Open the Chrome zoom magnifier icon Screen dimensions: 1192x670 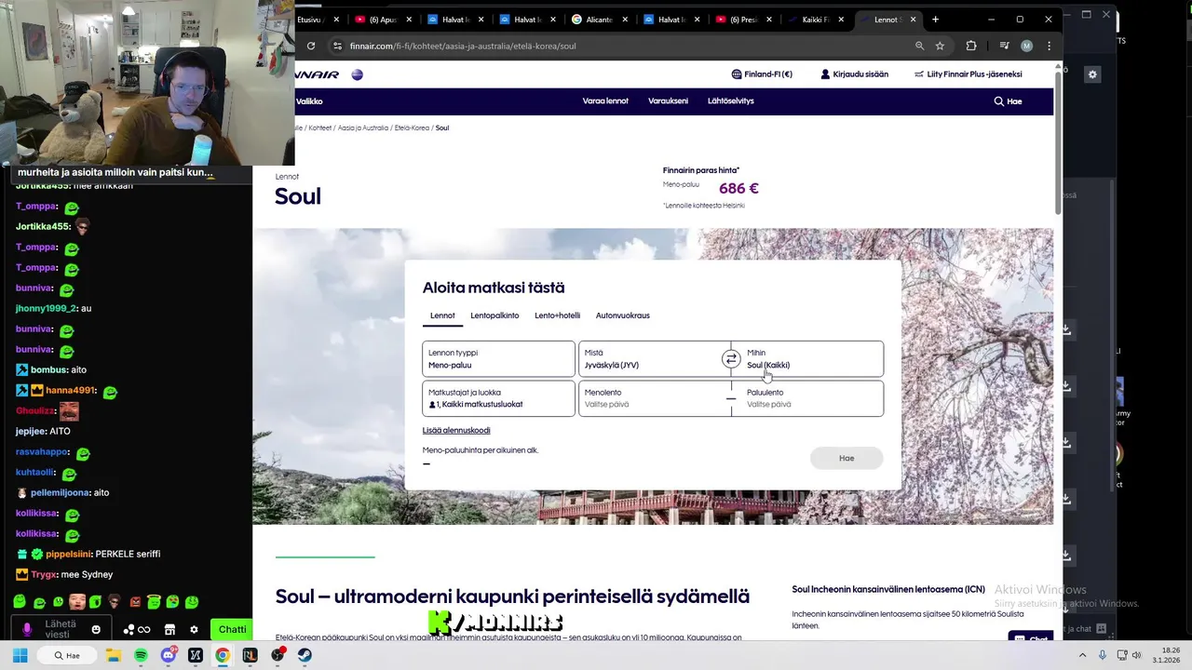919,46
